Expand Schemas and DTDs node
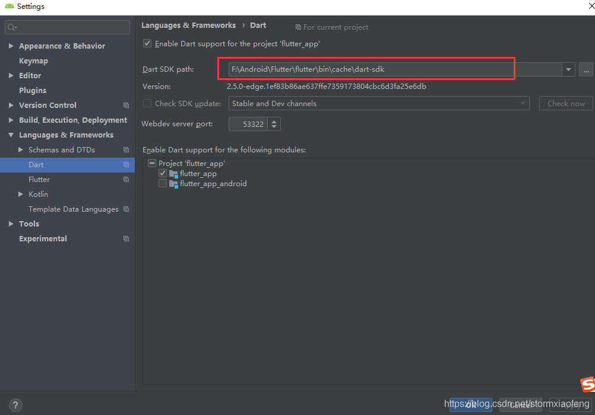 tap(21, 150)
